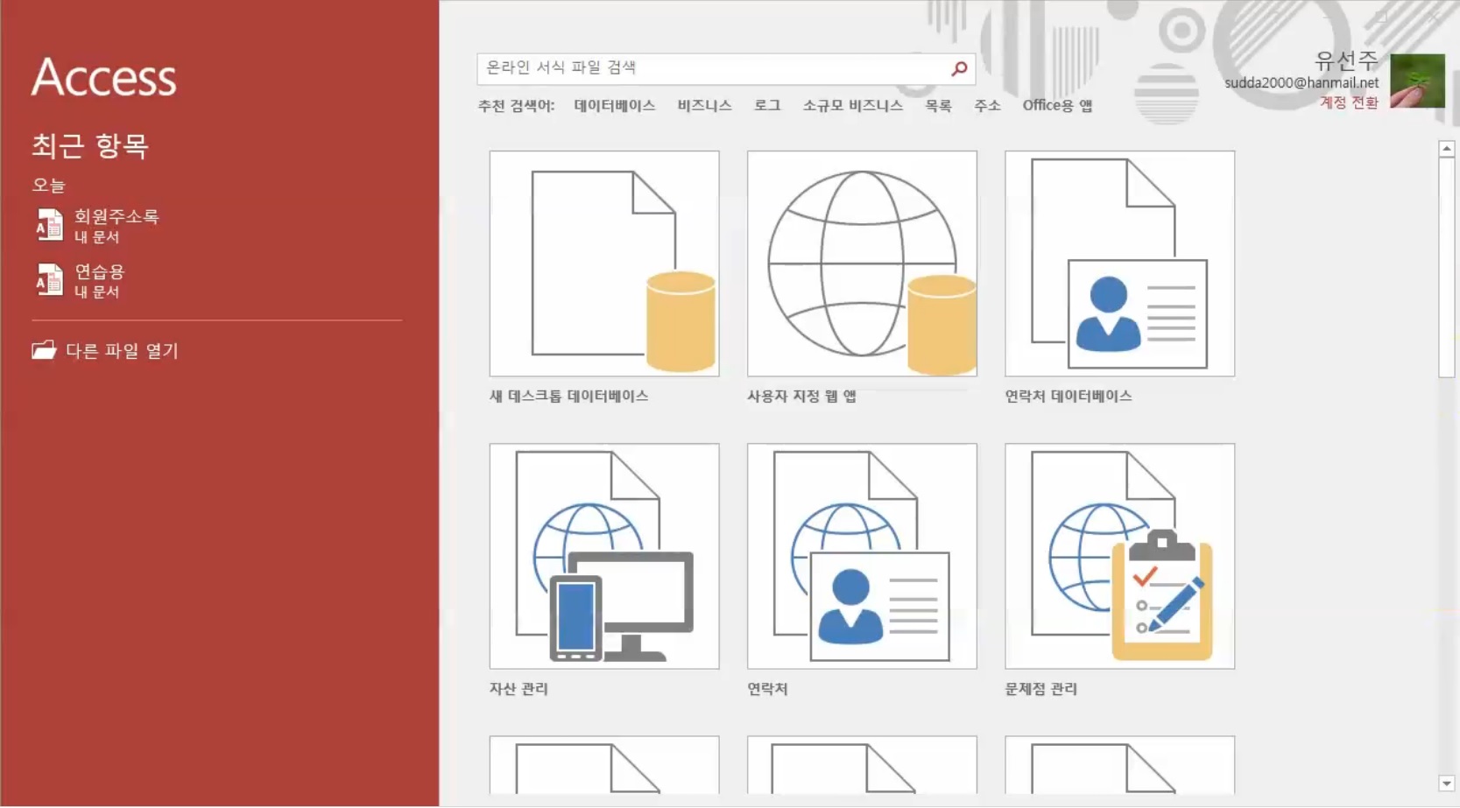Click the scrollbar down arrow
The image size is (1460, 808).
pyautogui.click(x=1446, y=783)
